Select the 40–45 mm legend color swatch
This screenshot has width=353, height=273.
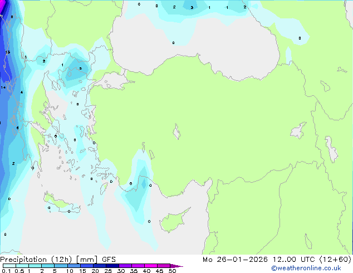151,266
